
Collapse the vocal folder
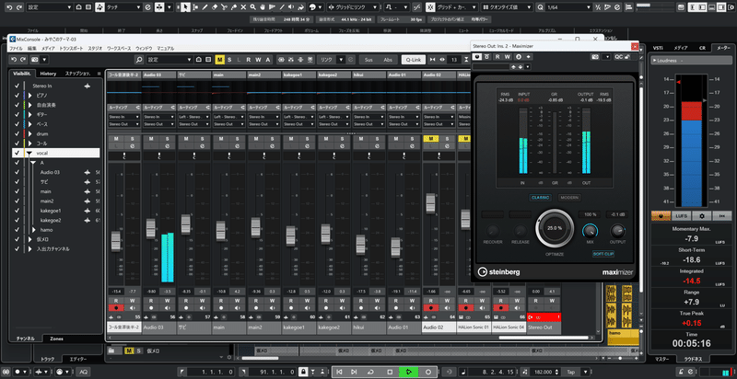point(29,153)
